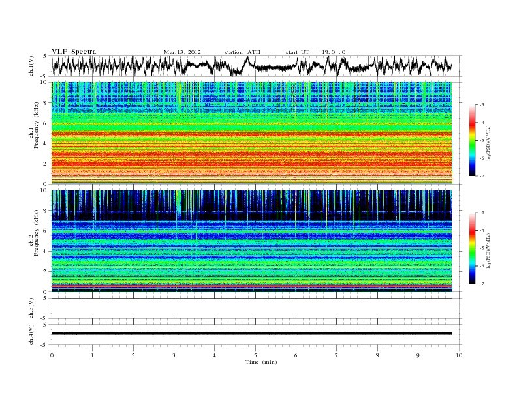Click the "2" kHz tick of ch.2 spectrogram

tap(46, 272)
